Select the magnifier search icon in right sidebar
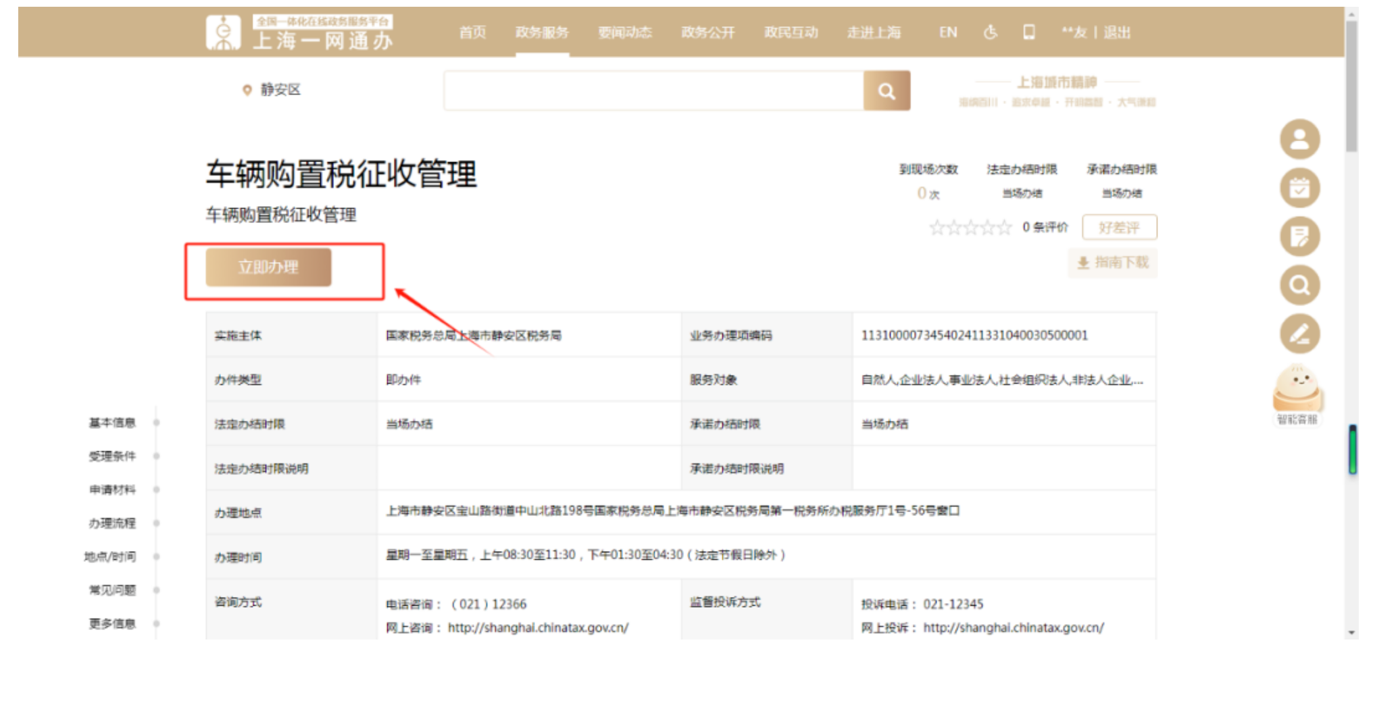The image size is (1373, 703). point(1299,284)
